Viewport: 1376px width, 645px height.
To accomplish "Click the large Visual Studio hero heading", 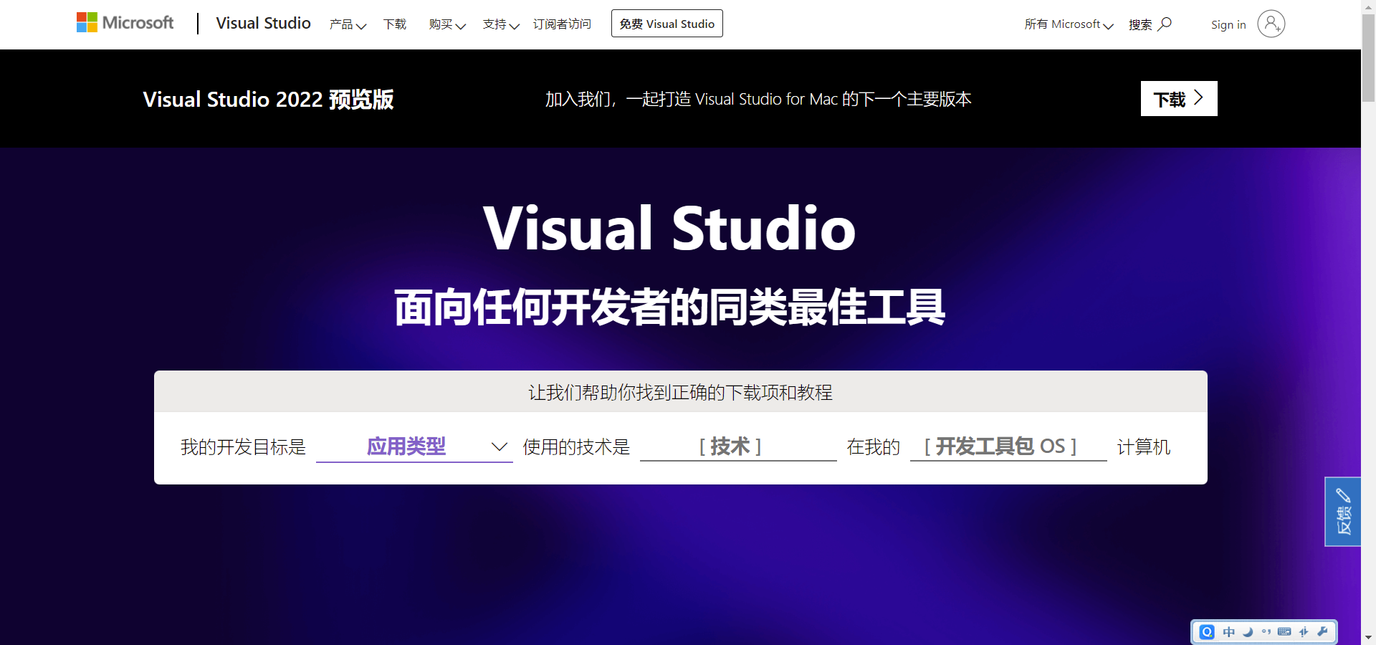I will tap(669, 228).
